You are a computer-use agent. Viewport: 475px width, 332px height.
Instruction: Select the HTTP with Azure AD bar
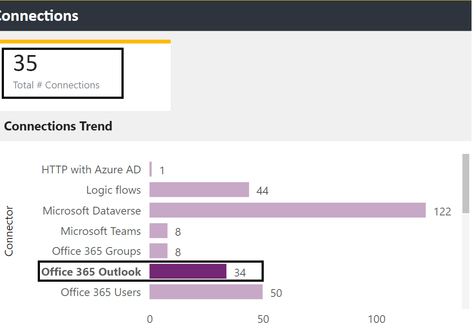click(x=150, y=169)
